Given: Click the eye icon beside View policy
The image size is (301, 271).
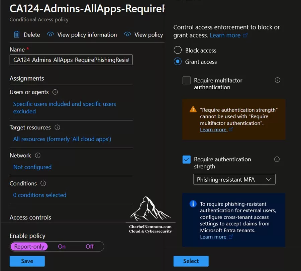Looking at the screenshot, I should [127, 34].
